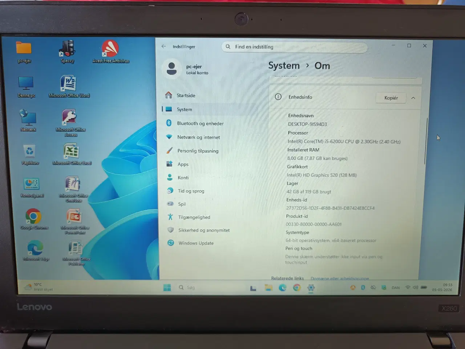Open Task View on taskbar

tap(253, 288)
